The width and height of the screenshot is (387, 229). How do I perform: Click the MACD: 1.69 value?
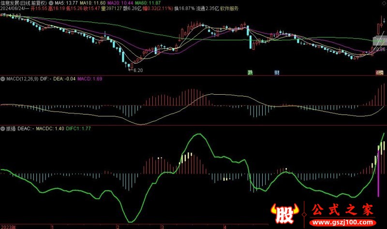click(89, 79)
